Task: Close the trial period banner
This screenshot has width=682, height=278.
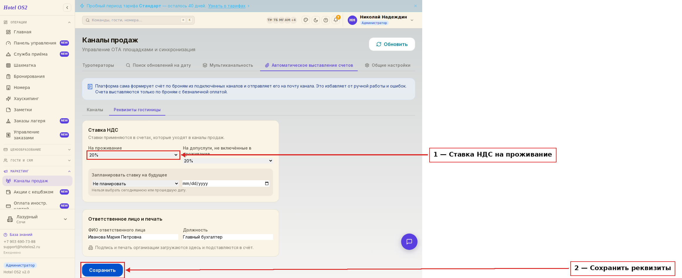Action: click(415, 6)
